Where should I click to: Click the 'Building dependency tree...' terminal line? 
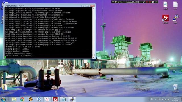pos(19,53)
